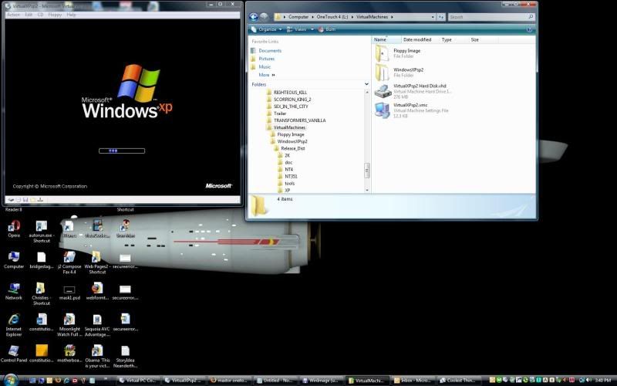Sort by Date modified column header

tap(417, 40)
